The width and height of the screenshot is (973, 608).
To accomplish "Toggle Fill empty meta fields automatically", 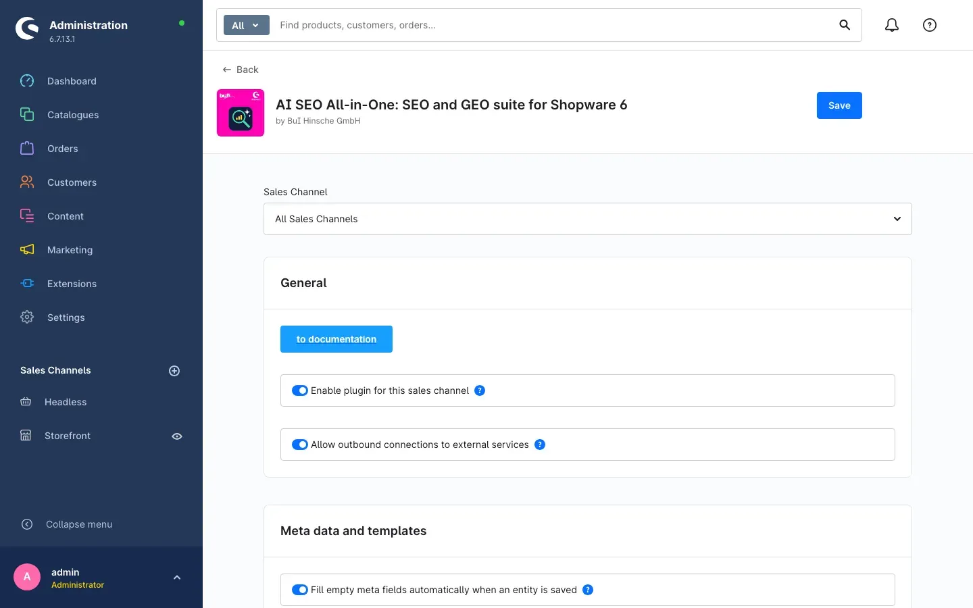I will [x=300, y=590].
